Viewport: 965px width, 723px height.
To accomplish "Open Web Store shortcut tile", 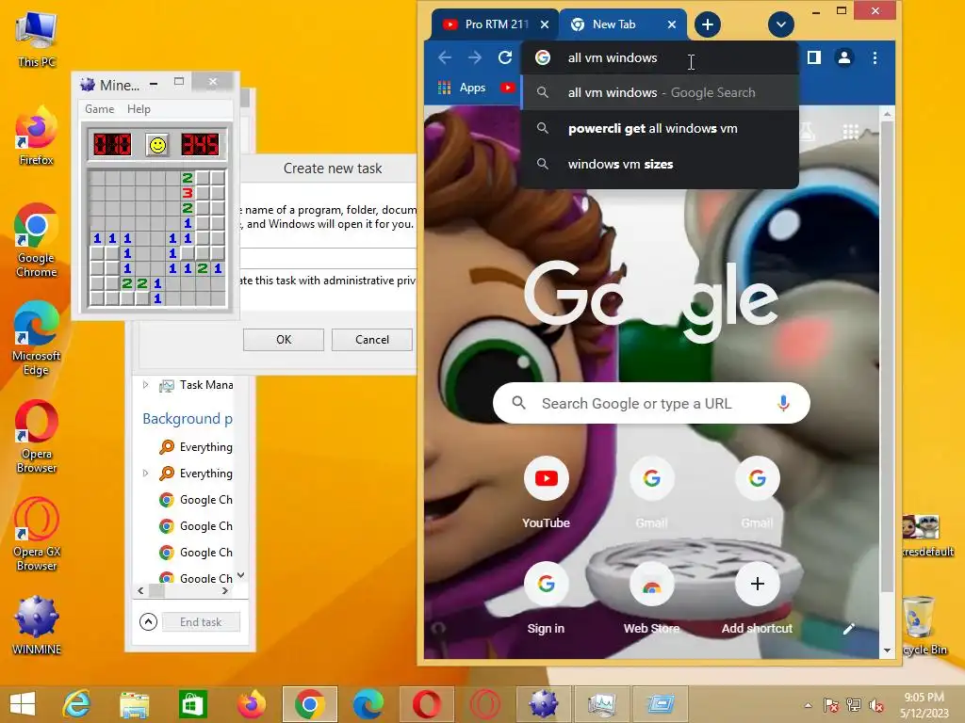I will tap(652, 598).
